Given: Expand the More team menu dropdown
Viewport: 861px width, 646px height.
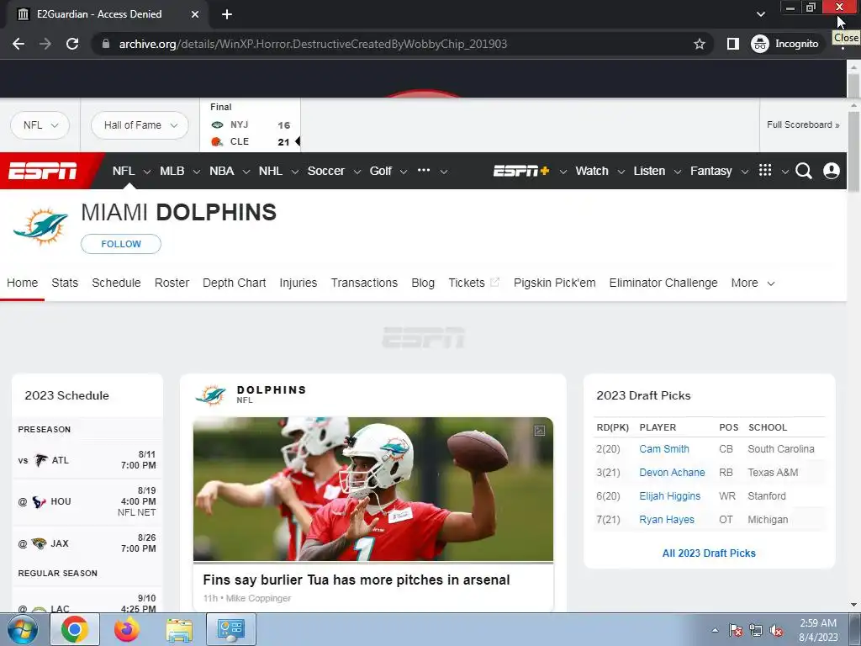Looking at the screenshot, I should click(x=753, y=283).
